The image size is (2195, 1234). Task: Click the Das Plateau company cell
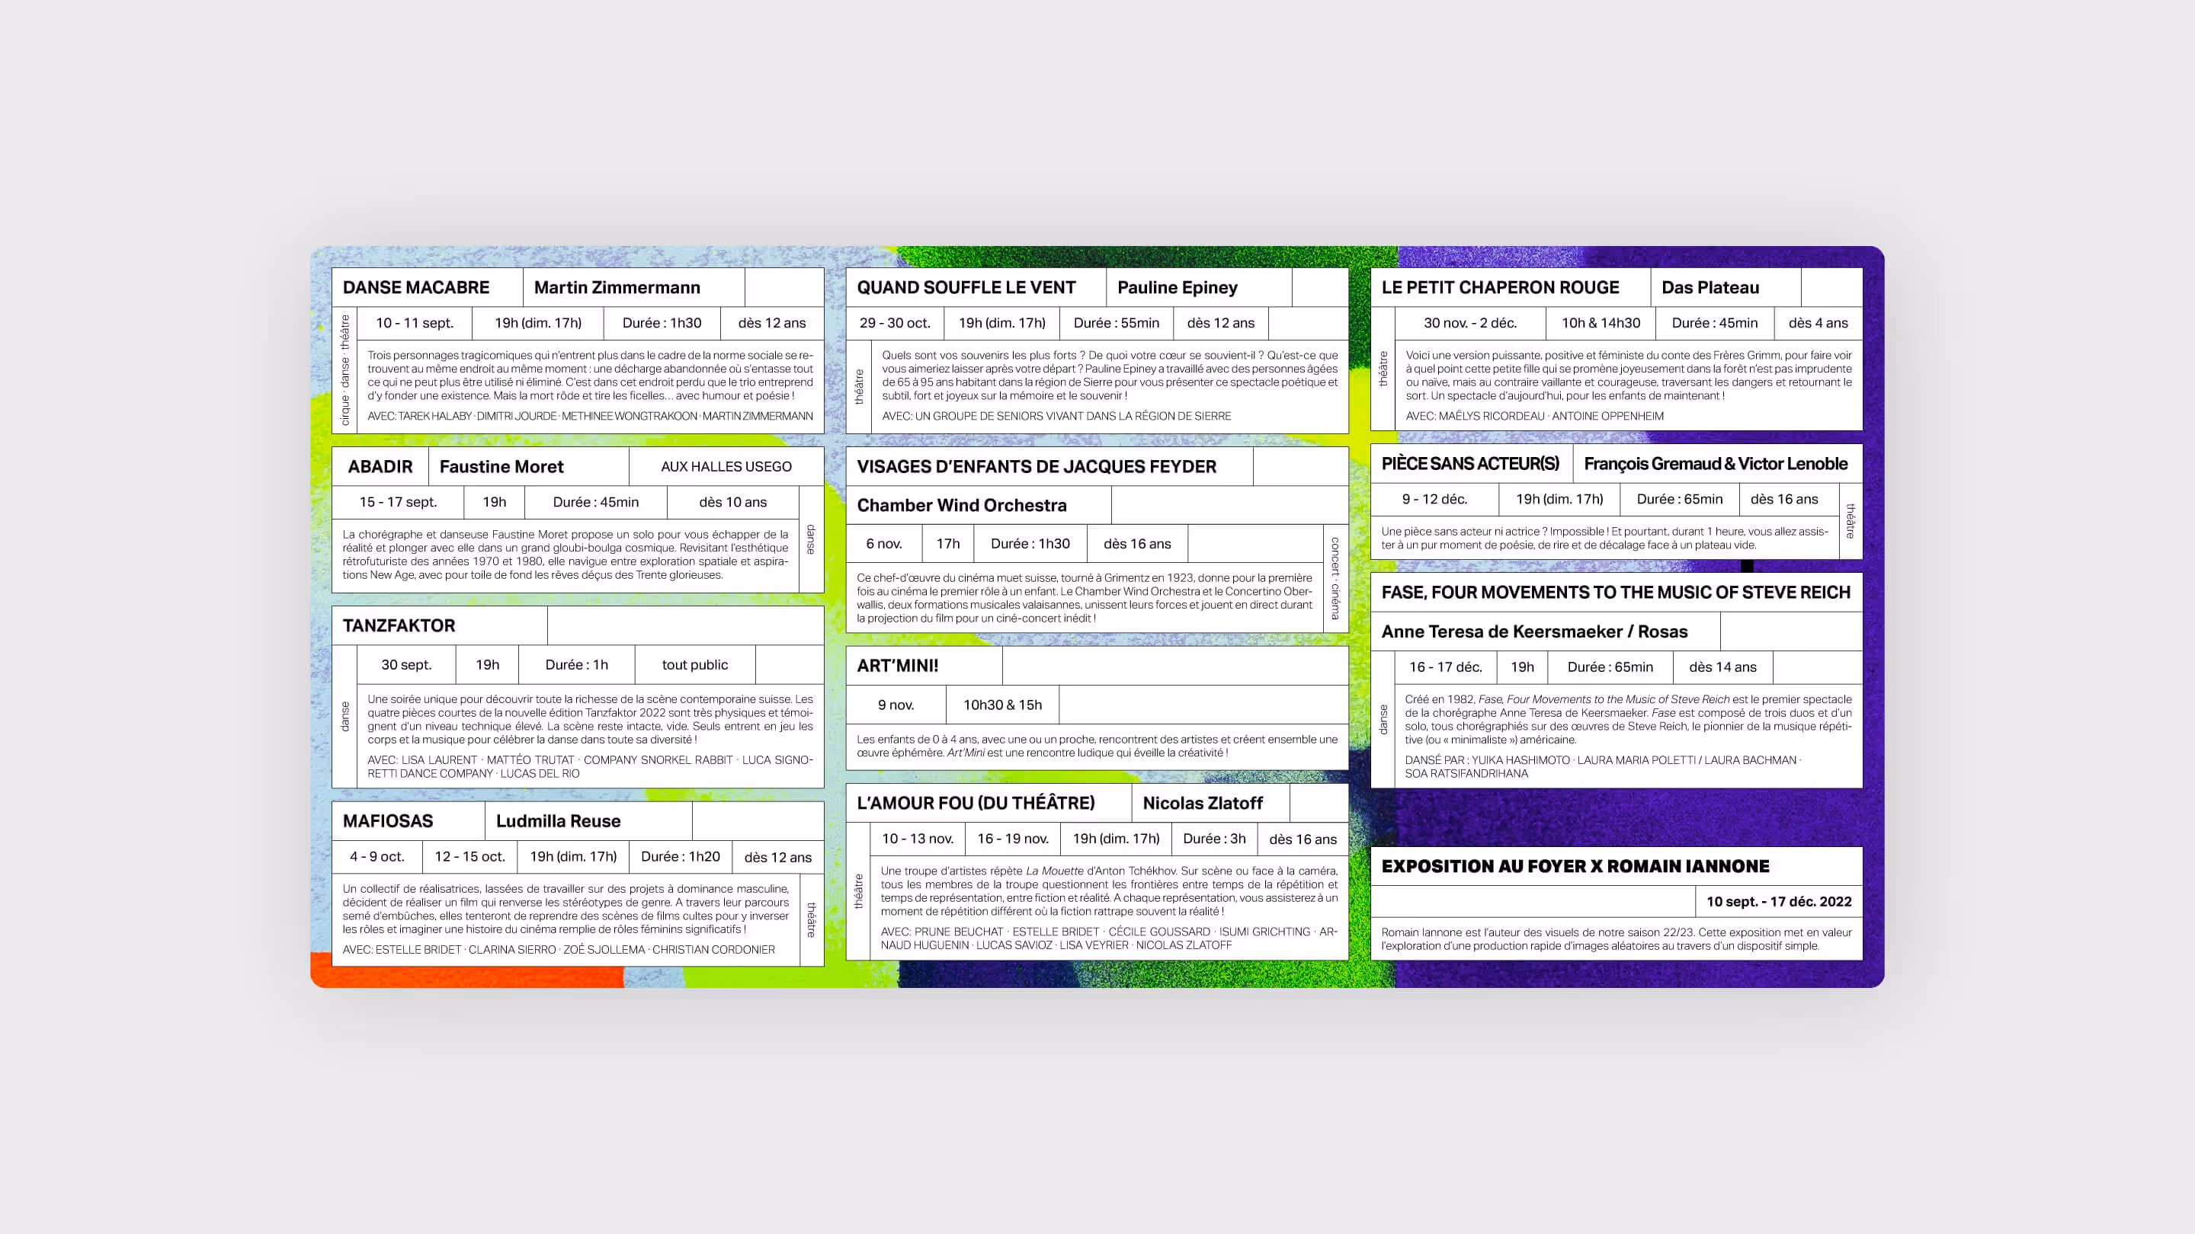[x=1710, y=288]
